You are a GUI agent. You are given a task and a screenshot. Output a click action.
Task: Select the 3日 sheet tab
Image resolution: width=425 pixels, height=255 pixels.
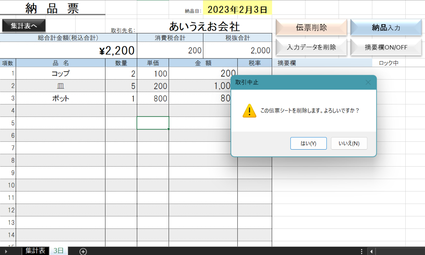pyautogui.click(x=58, y=251)
